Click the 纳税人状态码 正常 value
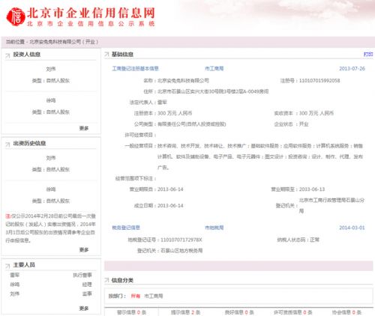Viewport: 375px width, 316px height. [315, 240]
